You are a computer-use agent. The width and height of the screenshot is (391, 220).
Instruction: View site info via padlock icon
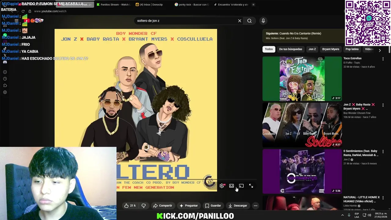point(30,11)
